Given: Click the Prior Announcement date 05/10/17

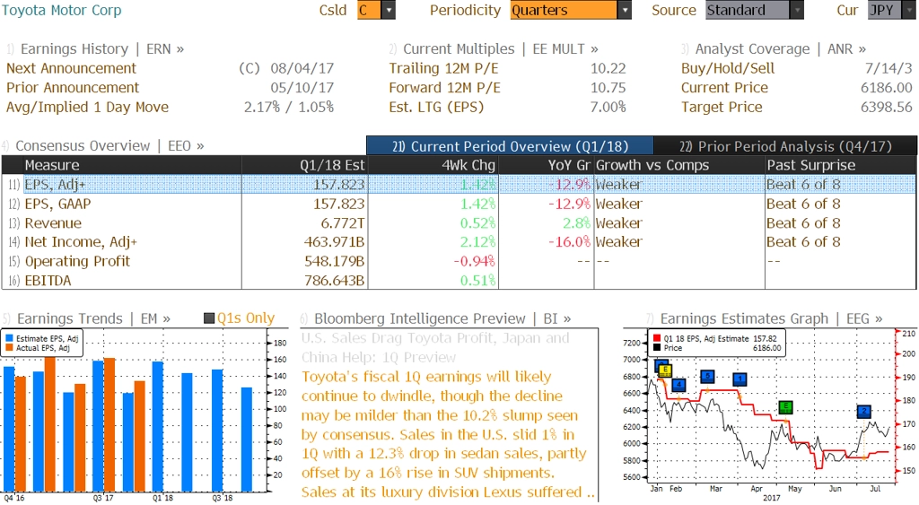Looking at the screenshot, I should [302, 88].
